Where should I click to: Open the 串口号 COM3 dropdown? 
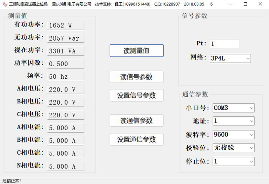tap(233, 108)
